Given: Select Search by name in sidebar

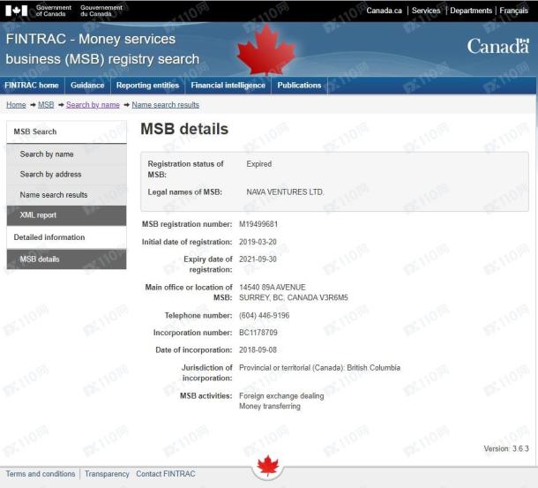Looking at the screenshot, I should [66, 154].
